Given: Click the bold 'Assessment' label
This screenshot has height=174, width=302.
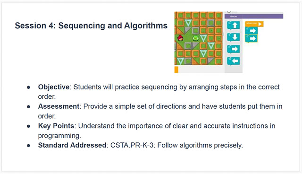Looking at the screenshot, I should pyautogui.click(x=59, y=106).
